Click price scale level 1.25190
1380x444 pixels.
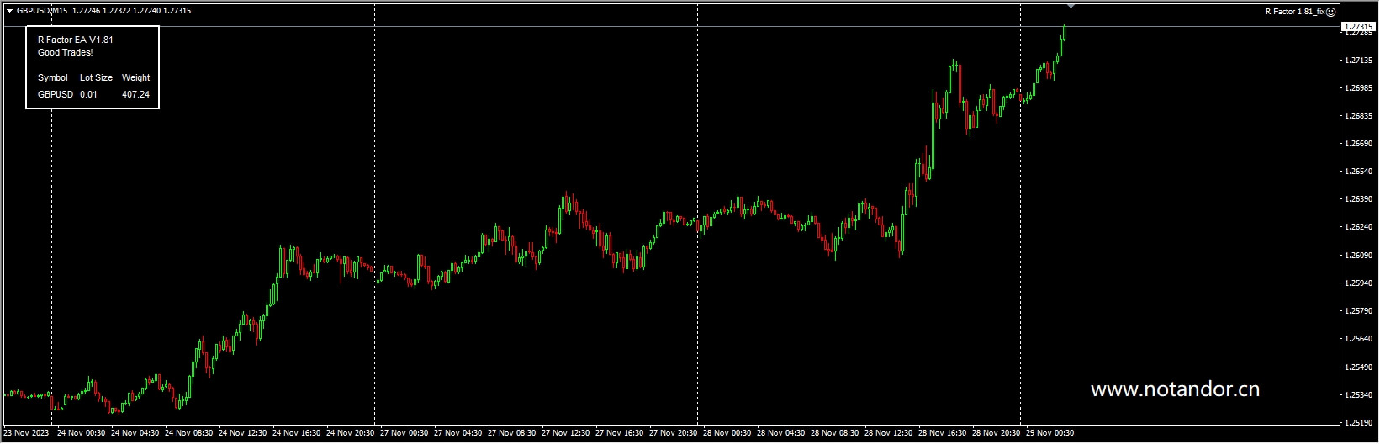click(x=1359, y=422)
